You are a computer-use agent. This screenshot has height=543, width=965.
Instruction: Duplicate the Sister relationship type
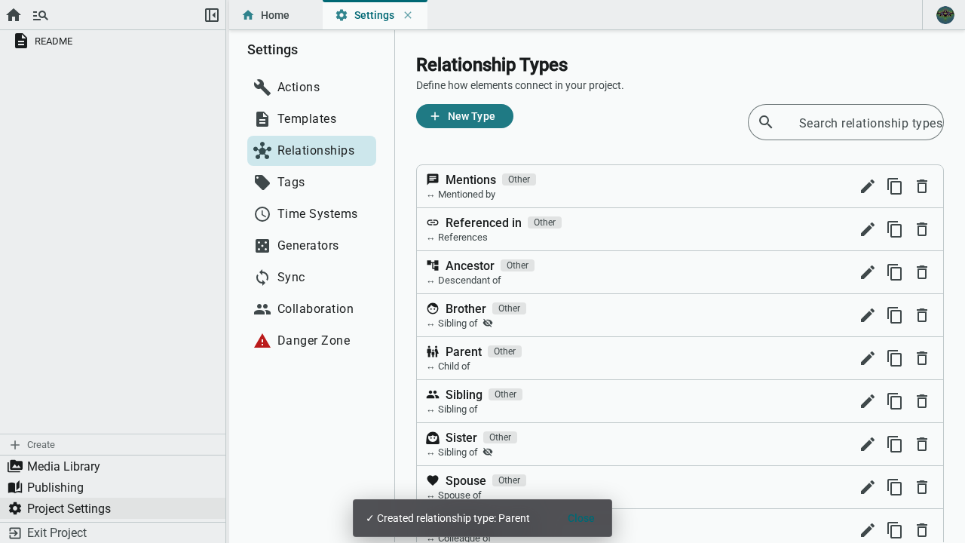point(895,444)
